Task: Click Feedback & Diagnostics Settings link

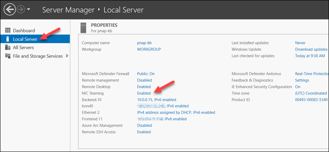Action: 302,80
